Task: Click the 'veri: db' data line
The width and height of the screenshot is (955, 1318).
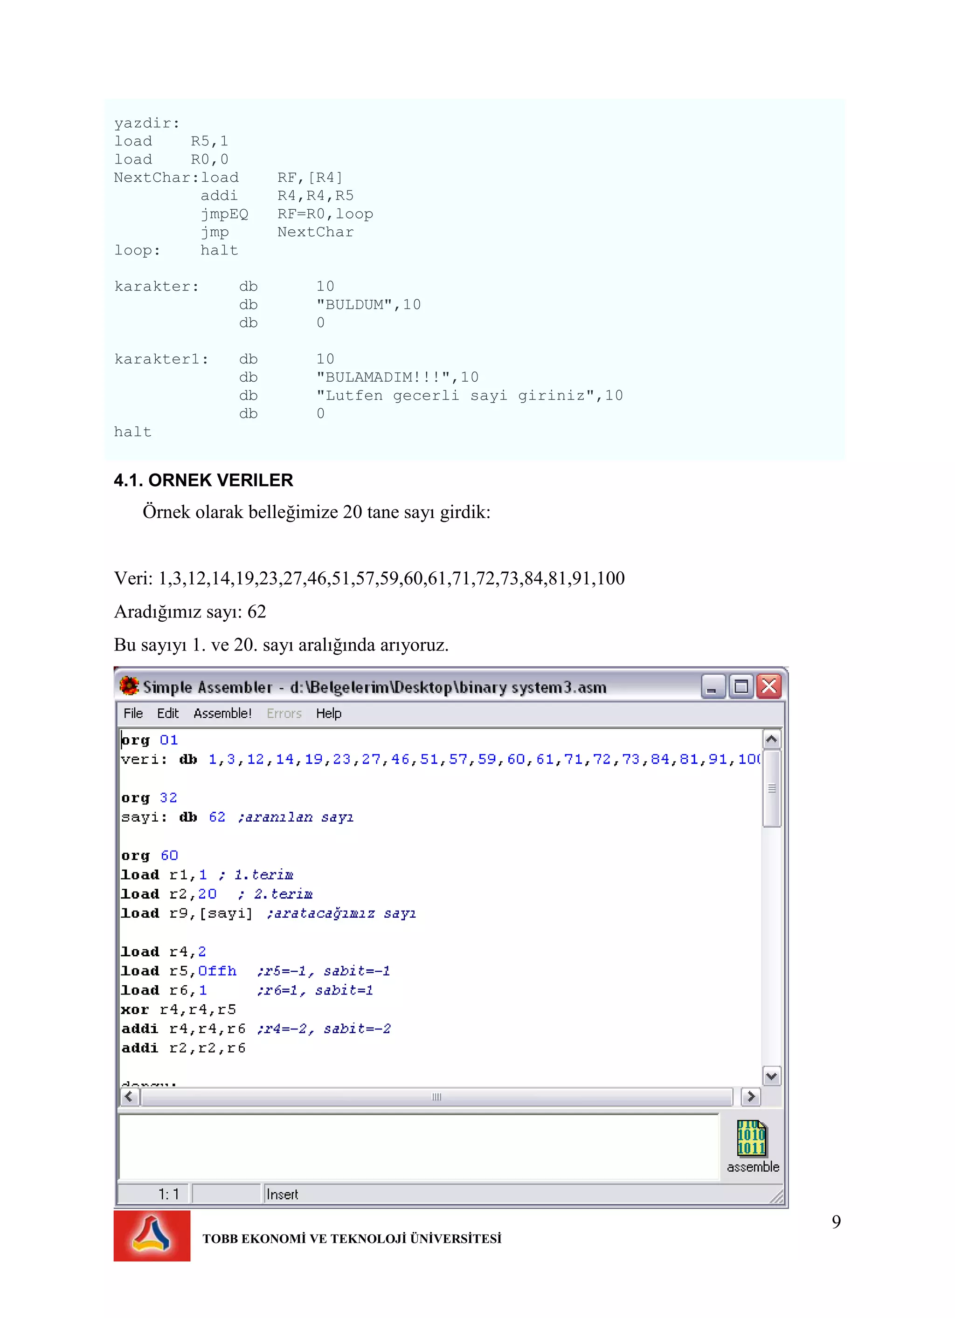Action: (440, 759)
